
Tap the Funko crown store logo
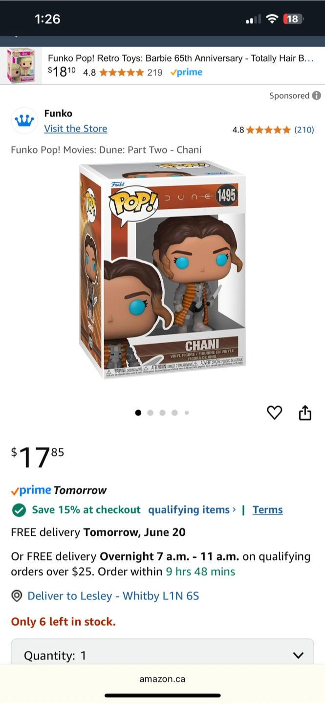coord(24,120)
